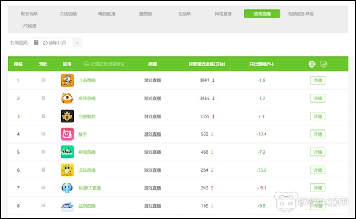
Task: Click the 龙珠直播 yellow app icon
Action: click(67, 170)
